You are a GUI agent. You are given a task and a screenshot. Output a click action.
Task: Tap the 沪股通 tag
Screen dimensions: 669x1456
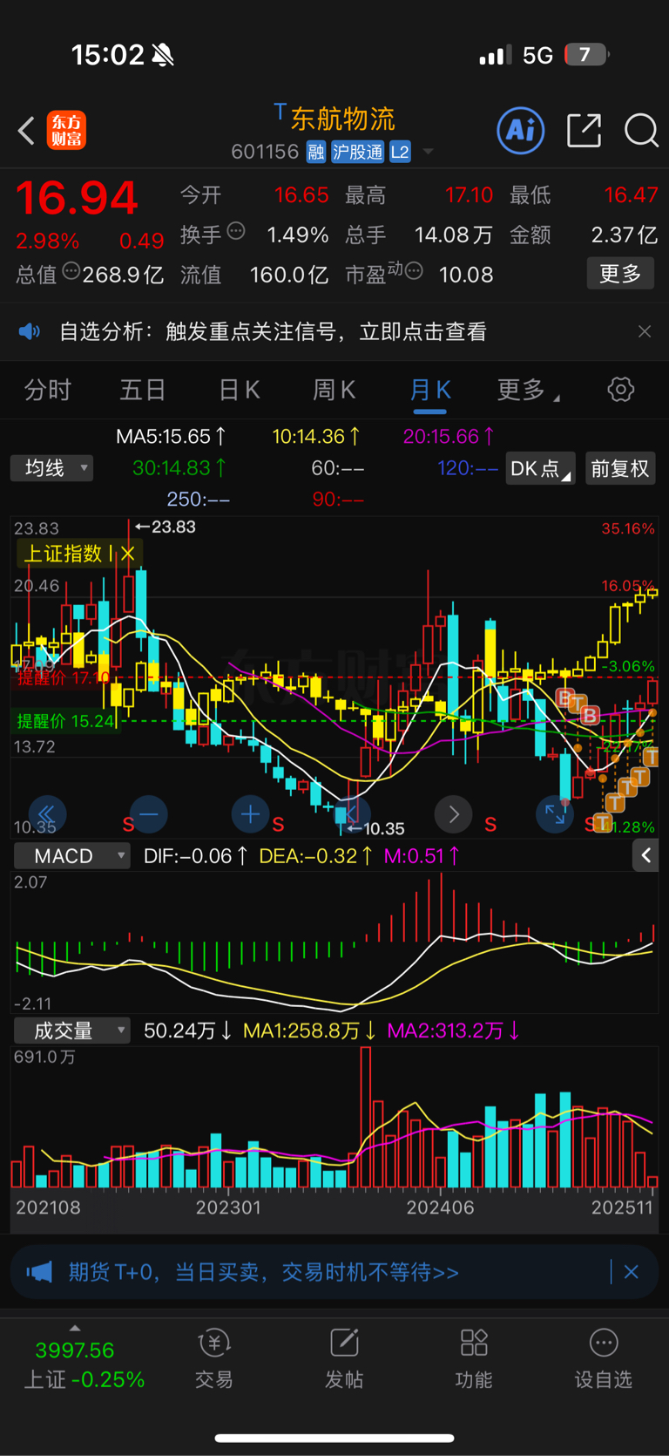[x=357, y=152]
